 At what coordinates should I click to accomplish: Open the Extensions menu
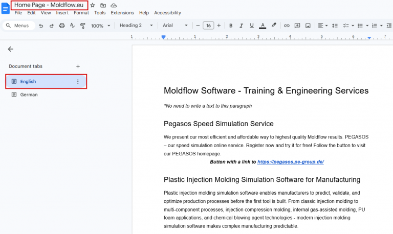[x=122, y=13]
